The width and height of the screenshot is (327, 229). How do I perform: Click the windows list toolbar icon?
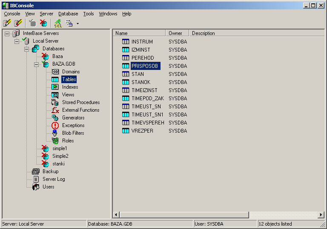click(x=69, y=23)
